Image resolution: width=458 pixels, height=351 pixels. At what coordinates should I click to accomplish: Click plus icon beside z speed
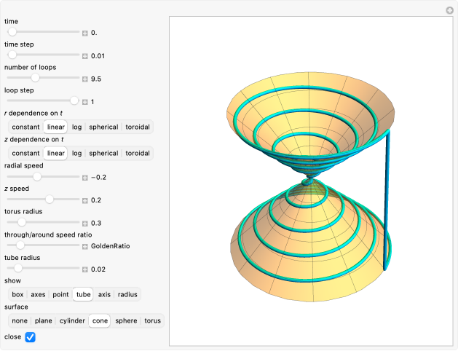click(85, 200)
